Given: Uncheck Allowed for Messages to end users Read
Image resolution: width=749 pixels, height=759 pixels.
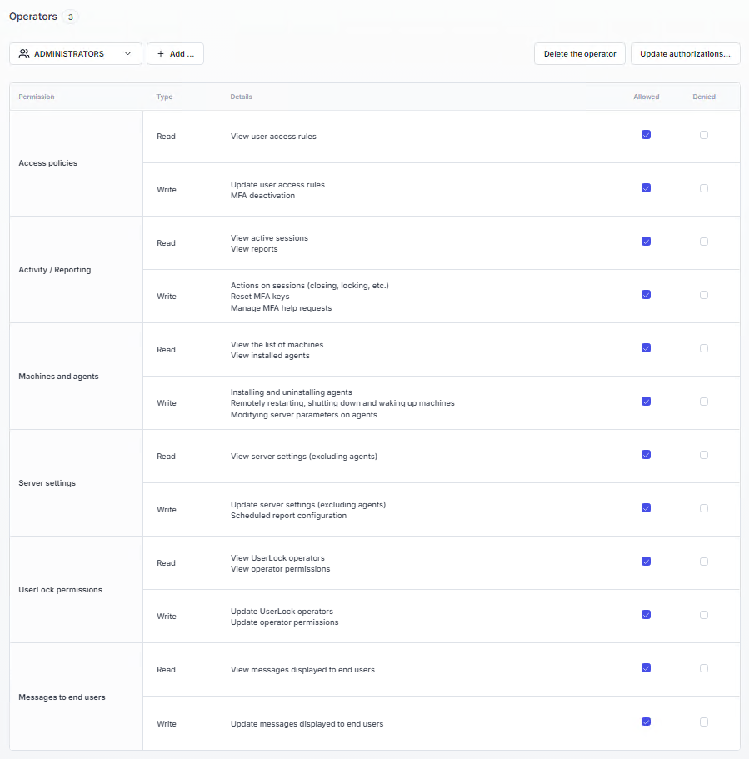Looking at the screenshot, I should pyautogui.click(x=646, y=668).
